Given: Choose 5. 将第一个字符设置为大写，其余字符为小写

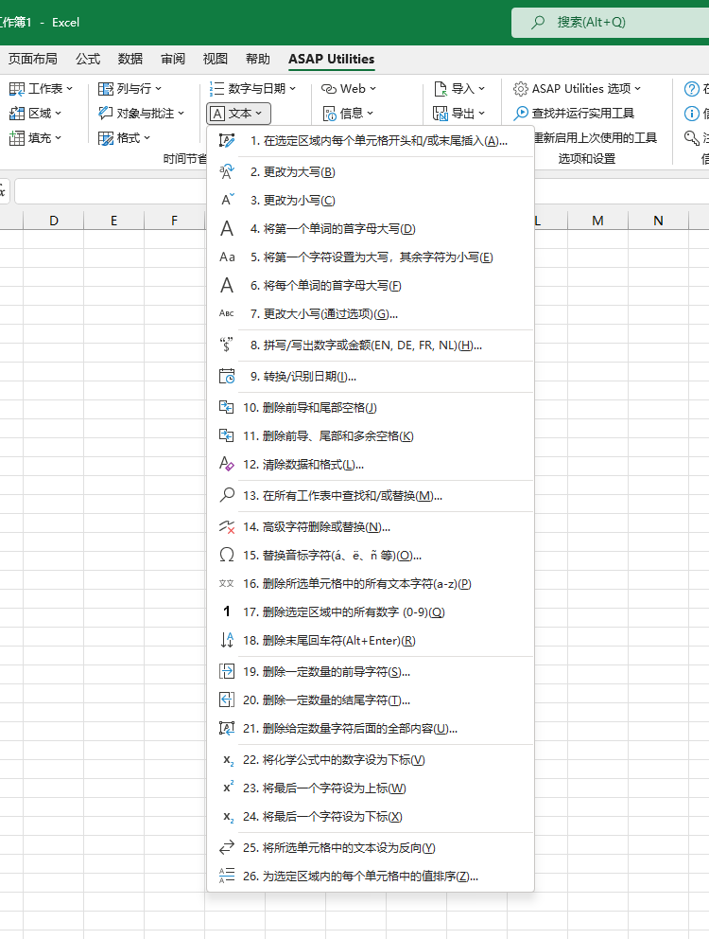Looking at the screenshot, I should click(x=371, y=257).
